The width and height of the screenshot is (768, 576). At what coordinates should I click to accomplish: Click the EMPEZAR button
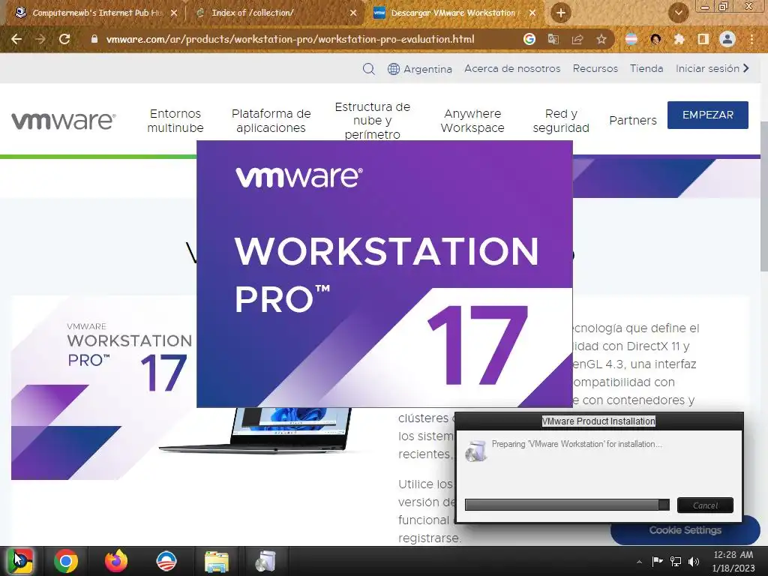(708, 115)
